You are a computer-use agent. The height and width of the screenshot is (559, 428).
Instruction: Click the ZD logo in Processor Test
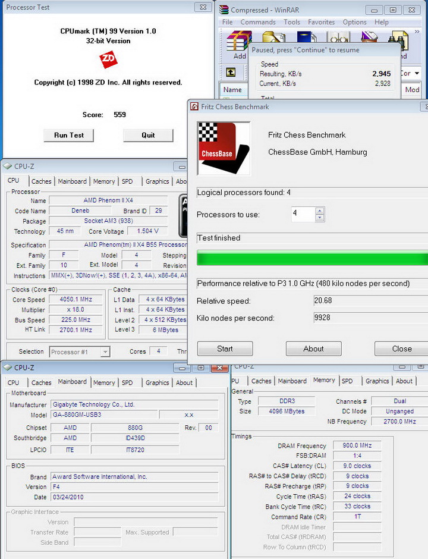(108, 60)
